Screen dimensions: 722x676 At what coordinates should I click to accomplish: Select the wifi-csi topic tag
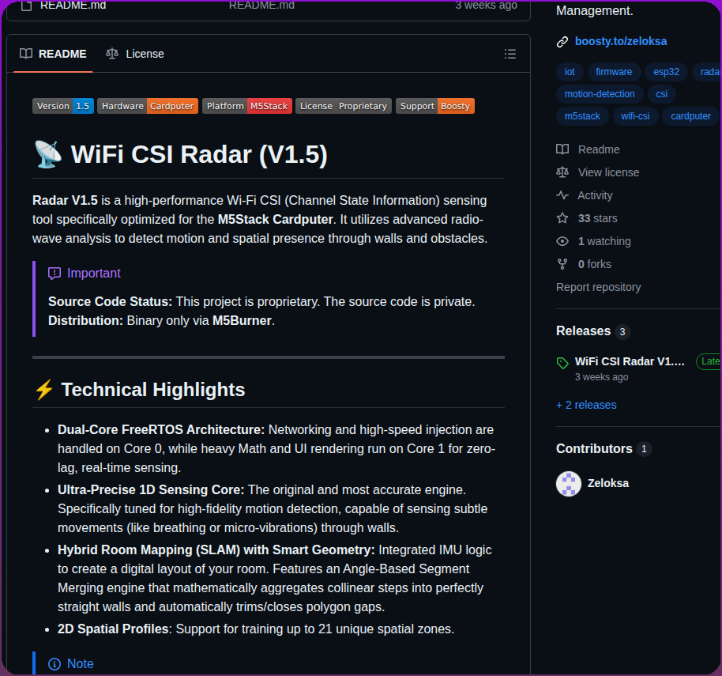[x=635, y=116]
